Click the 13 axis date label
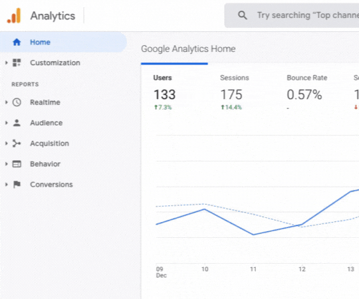 (351, 269)
